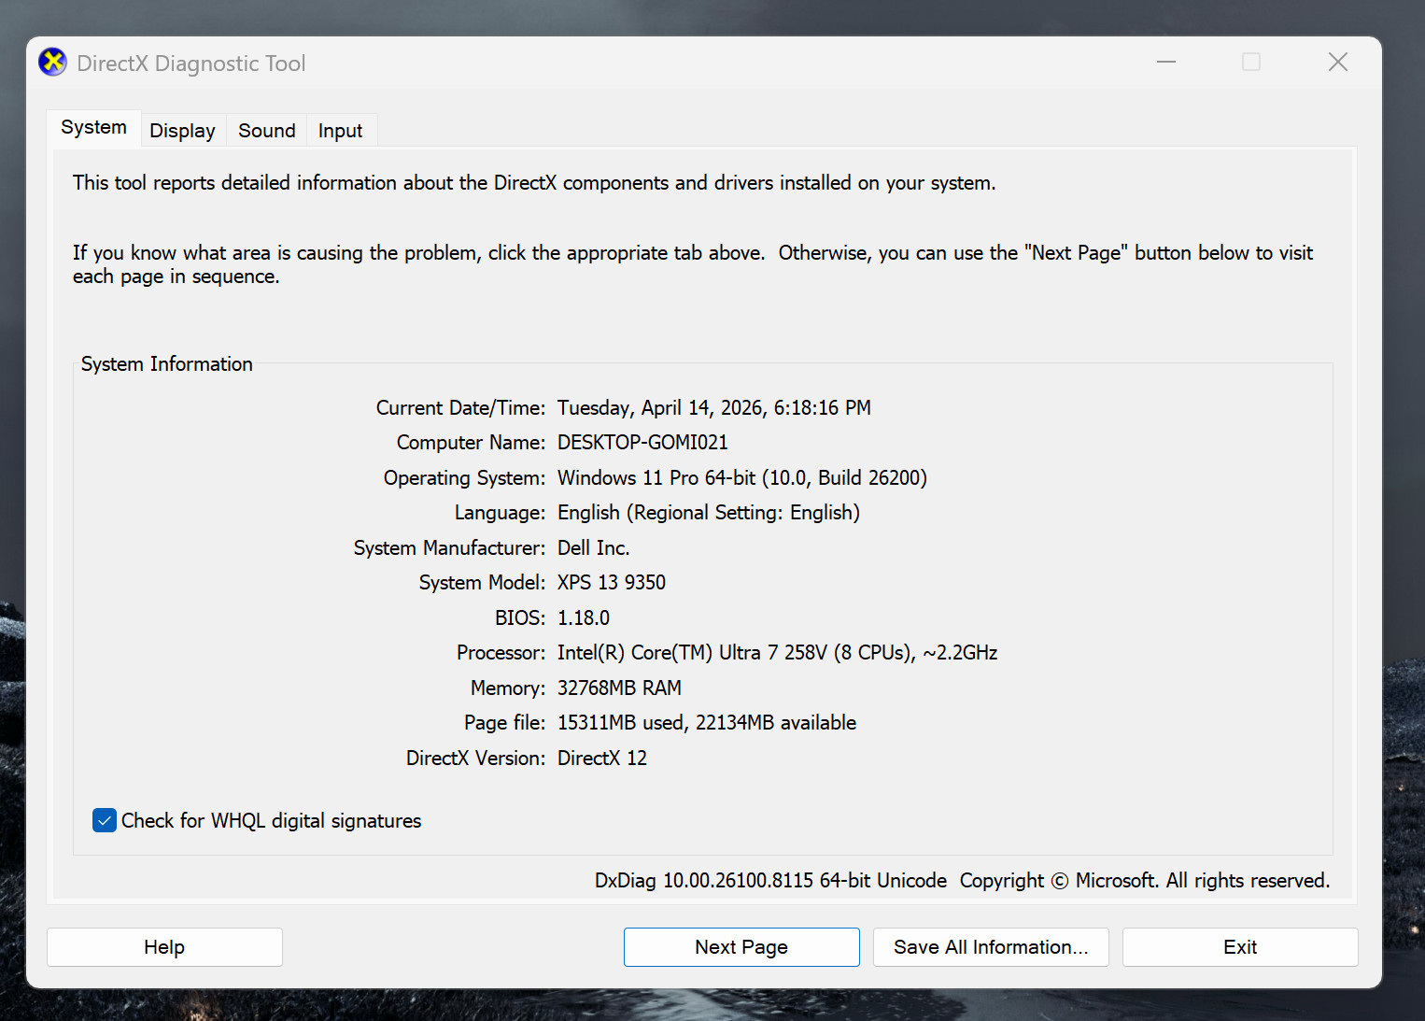The width and height of the screenshot is (1425, 1021).
Task: Click the date value Tuesday, April 14, 2026
Action: [714, 408]
